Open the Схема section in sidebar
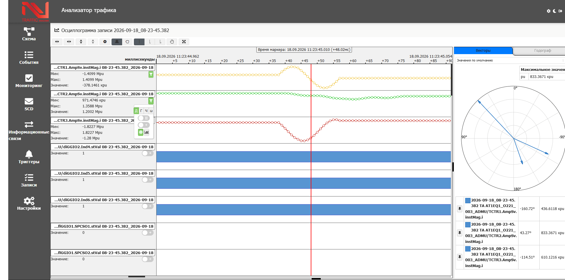Screen dimensions: 565x280 pos(29,34)
